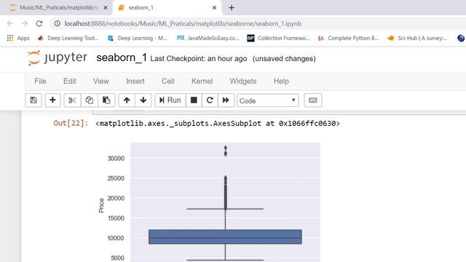Click Last Checkpoint status text
The height and width of the screenshot is (262, 466).
point(199,58)
